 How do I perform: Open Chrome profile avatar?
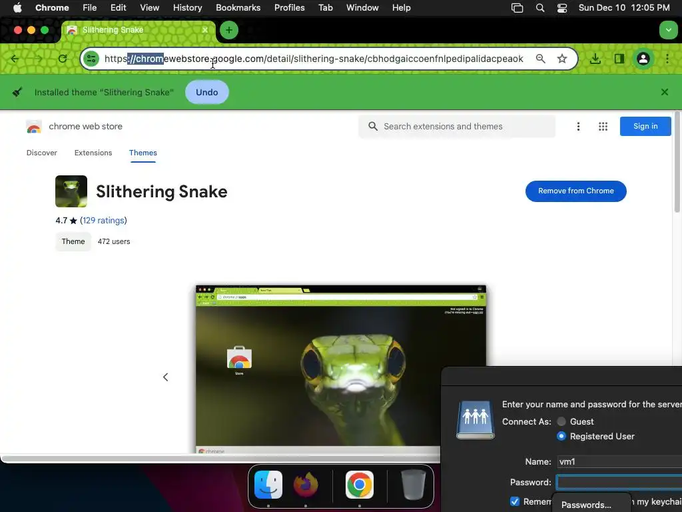(643, 59)
